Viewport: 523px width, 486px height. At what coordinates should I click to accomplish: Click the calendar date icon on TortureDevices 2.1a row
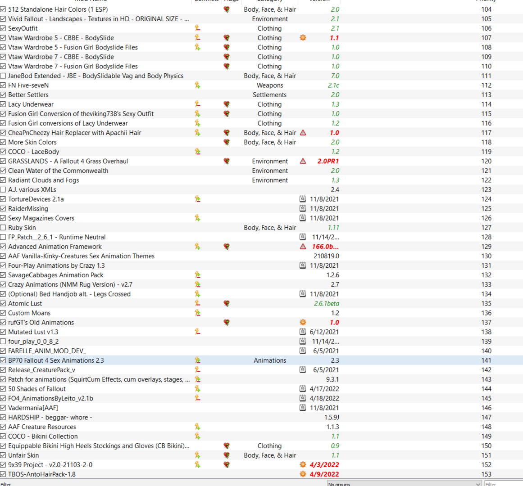click(x=303, y=199)
